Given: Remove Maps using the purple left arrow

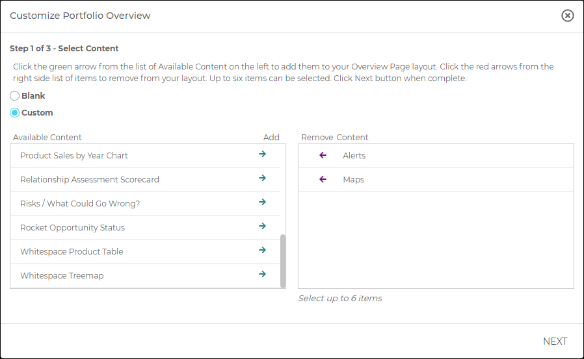Looking at the screenshot, I should tap(323, 179).
